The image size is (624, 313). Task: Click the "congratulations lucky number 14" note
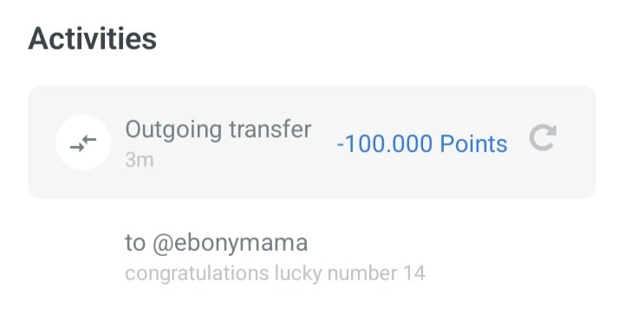(x=275, y=274)
